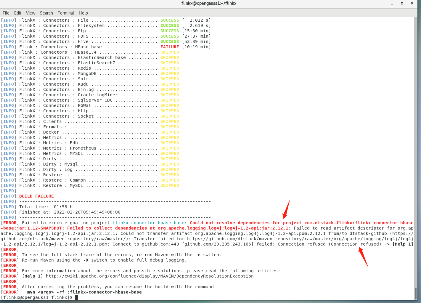Viewport: 421px width, 303px height.
Task: Click SUCCESS status on 'Connectors : HDFS' row
Action: click(x=170, y=36)
